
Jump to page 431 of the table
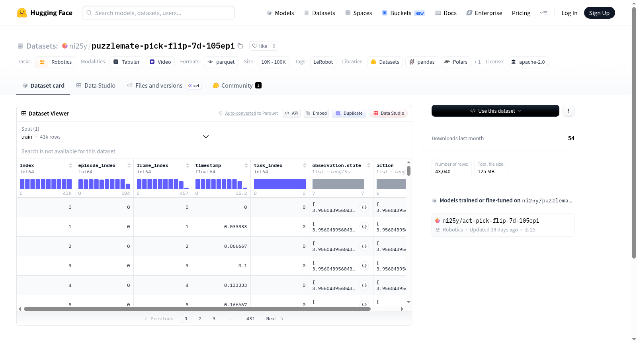click(x=250, y=319)
